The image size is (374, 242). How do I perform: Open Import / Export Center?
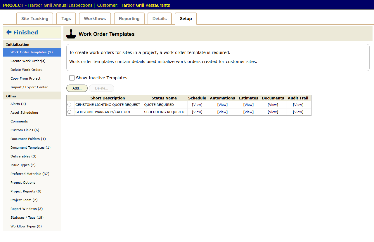pyautogui.click(x=32, y=87)
